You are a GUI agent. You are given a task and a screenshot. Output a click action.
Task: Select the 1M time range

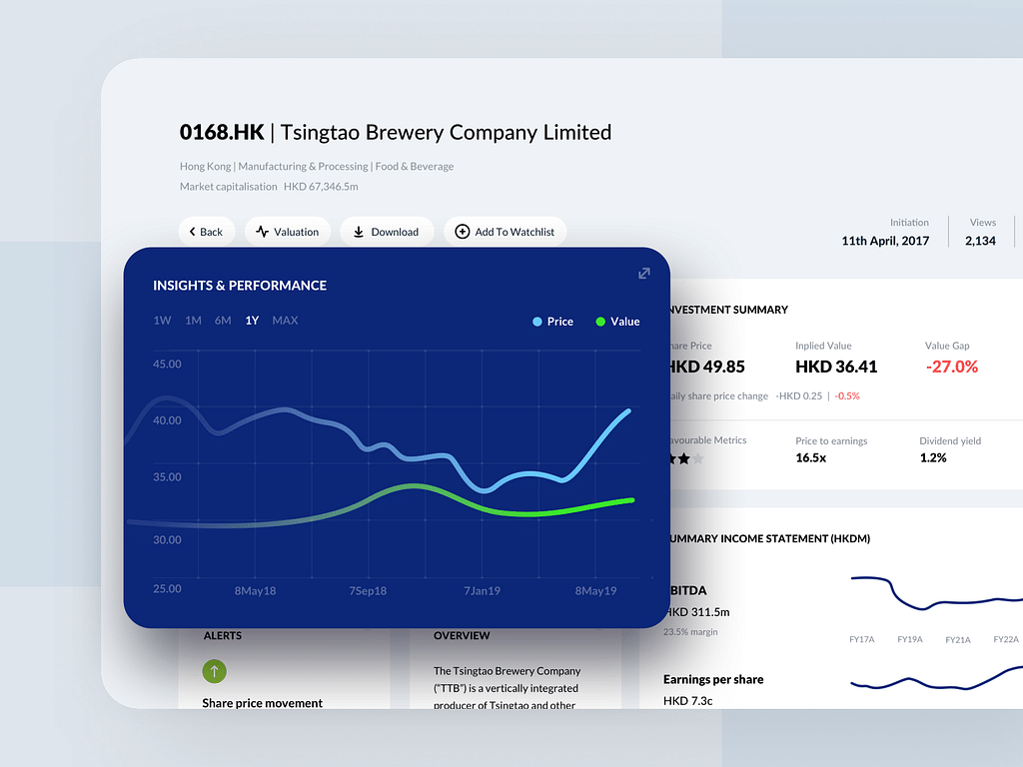click(x=193, y=321)
